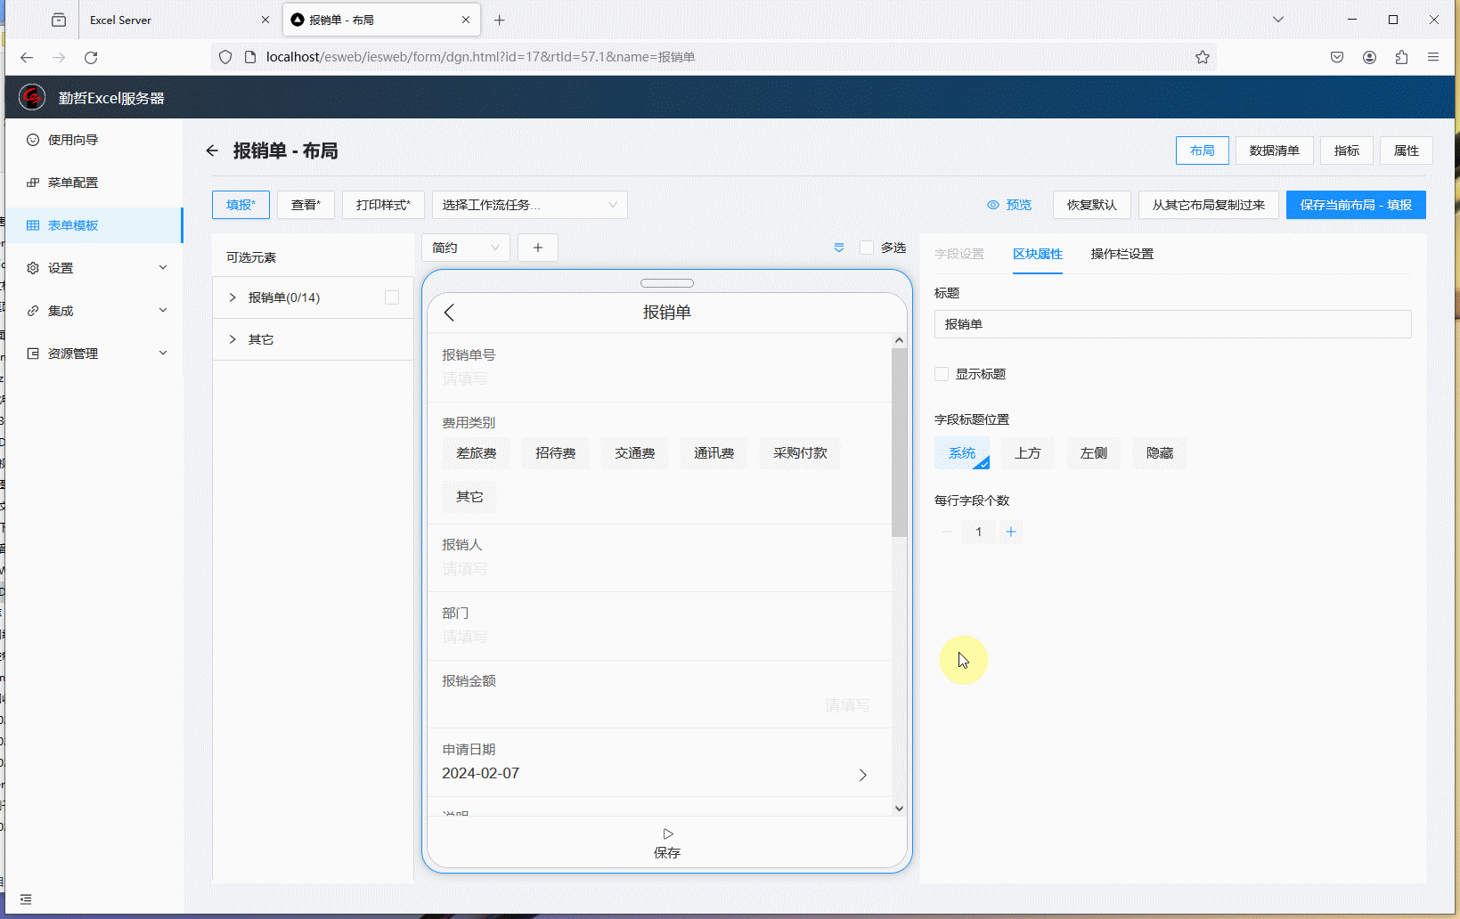Bookmark this page with the star icon
The width and height of the screenshot is (1460, 919).
[x=1203, y=57]
